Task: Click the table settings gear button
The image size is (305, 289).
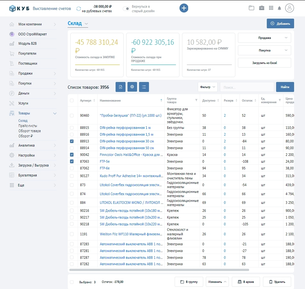Action: [x=132, y=87]
